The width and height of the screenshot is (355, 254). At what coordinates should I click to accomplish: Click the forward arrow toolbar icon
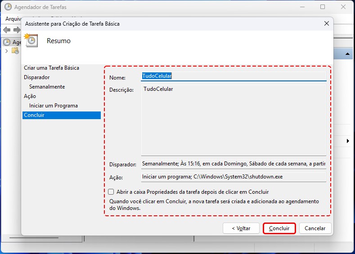click(17, 30)
